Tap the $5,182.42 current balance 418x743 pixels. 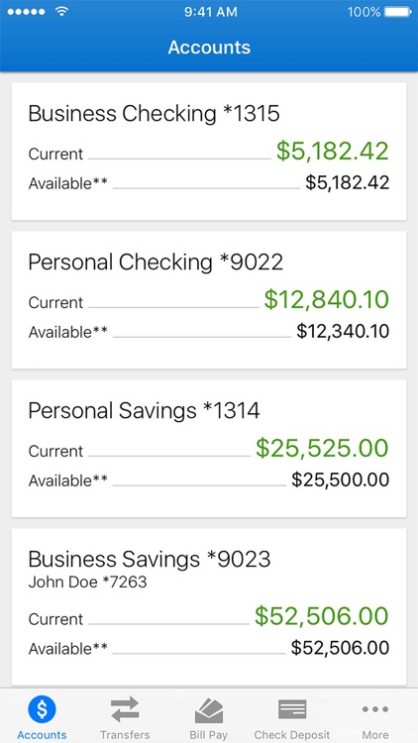[x=333, y=152]
